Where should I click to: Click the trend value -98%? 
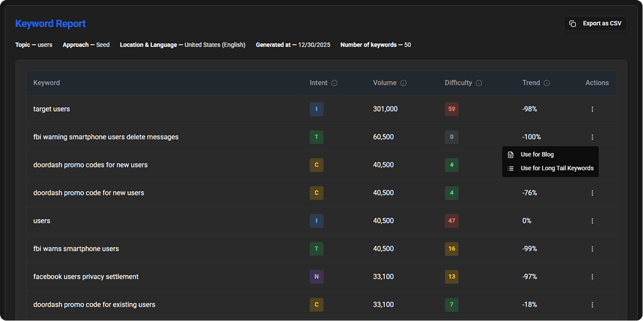coord(529,109)
